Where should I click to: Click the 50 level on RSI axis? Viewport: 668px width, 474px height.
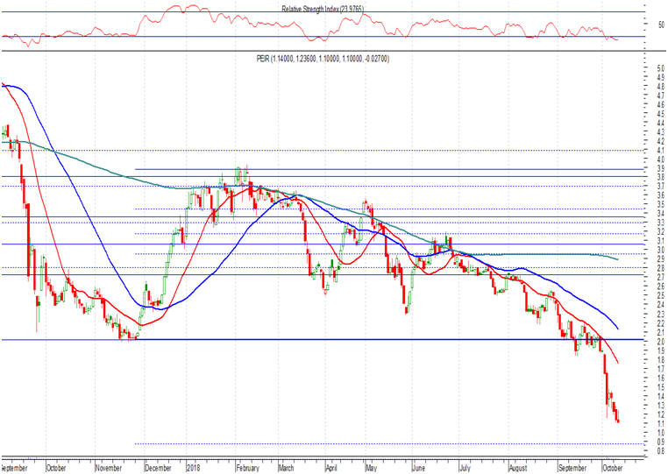point(650,26)
